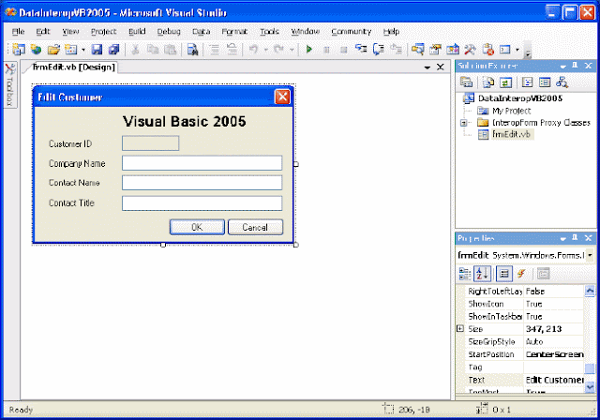Open the Build menu

[137, 31]
